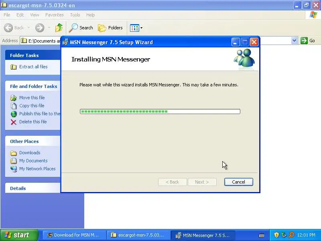Click the Extract all files zip icon
321x241 pixels.
coord(14,67)
